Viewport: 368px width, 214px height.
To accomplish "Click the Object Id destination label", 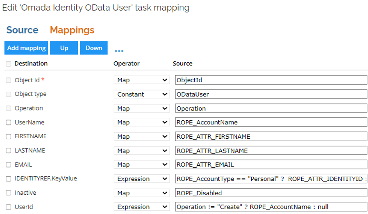I will (x=27, y=80).
